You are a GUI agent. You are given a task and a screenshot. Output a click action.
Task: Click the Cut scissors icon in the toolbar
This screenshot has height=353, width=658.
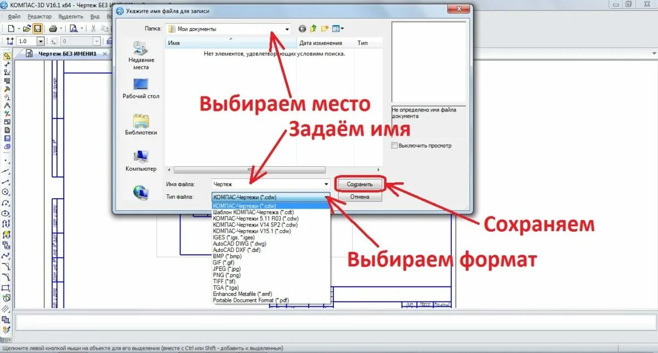pyautogui.click(x=94, y=28)
